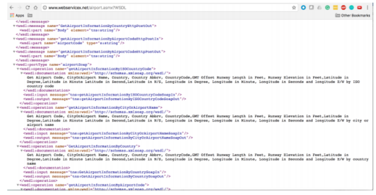376x195 pixels.
Task: Go back to the previous page
Action: pos(11,8)
